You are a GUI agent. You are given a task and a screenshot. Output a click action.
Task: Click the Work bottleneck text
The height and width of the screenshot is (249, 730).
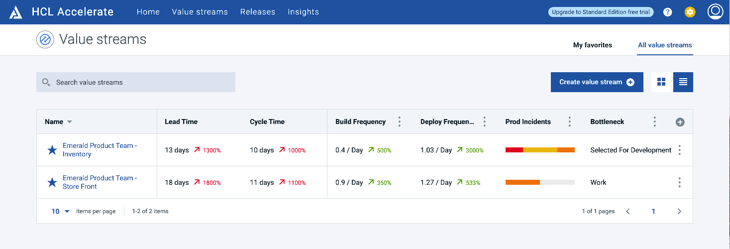coord(598,182)
